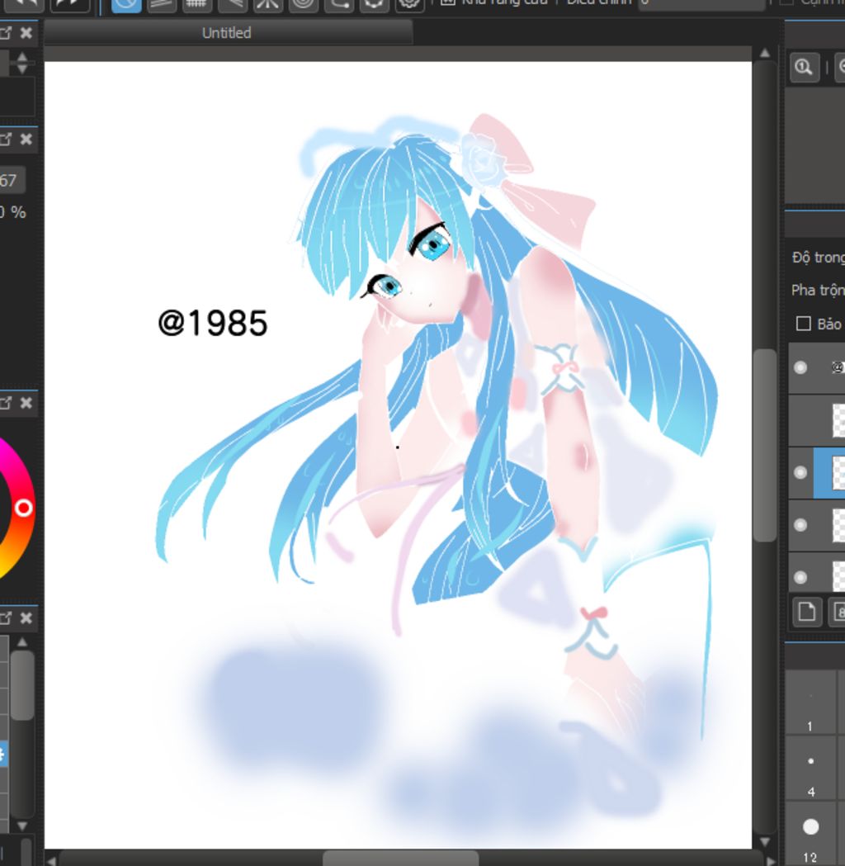Select the Untitled document tab

[228, 33]
